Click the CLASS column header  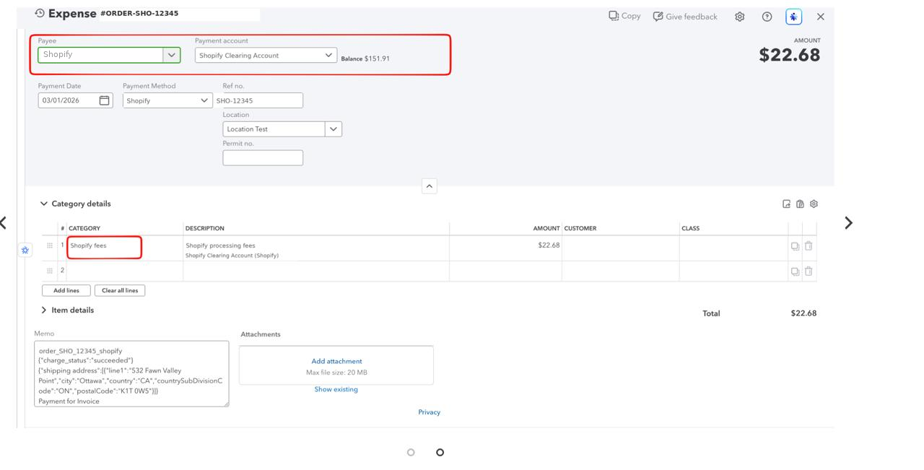pyautogui.click(x=691, y=228)
